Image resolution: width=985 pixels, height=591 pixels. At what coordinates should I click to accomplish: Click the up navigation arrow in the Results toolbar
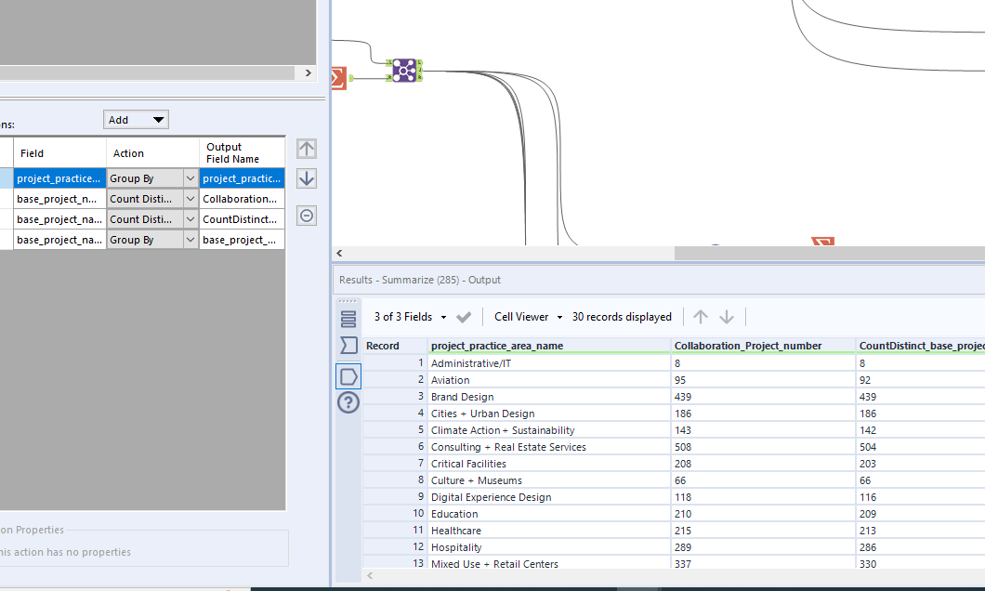click(x=700, y=316)
